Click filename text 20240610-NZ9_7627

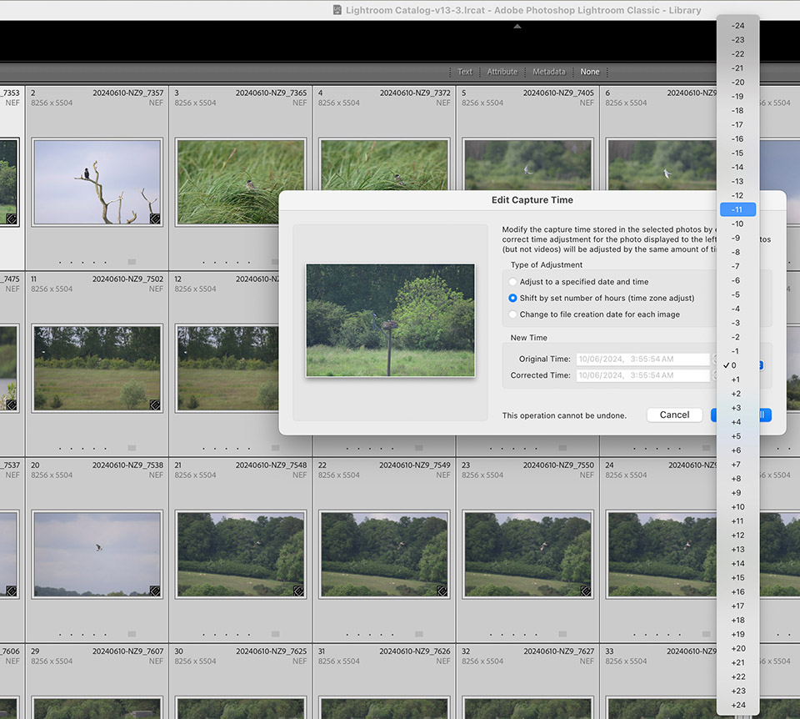point(559,651)
